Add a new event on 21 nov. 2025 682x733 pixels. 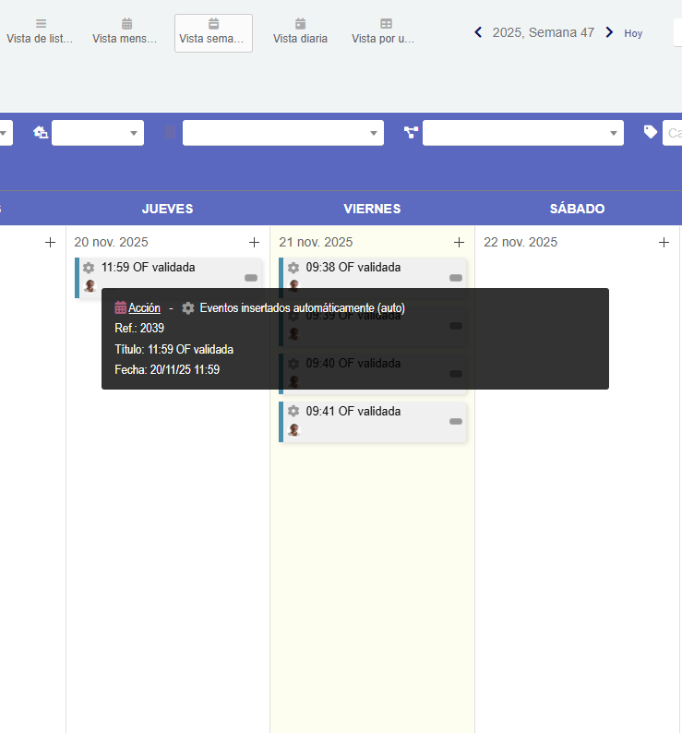click(459, 242)
